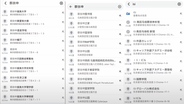
Task: Open 蔡徐坤真爱粉大楼 result
Action: coord(33,22)
